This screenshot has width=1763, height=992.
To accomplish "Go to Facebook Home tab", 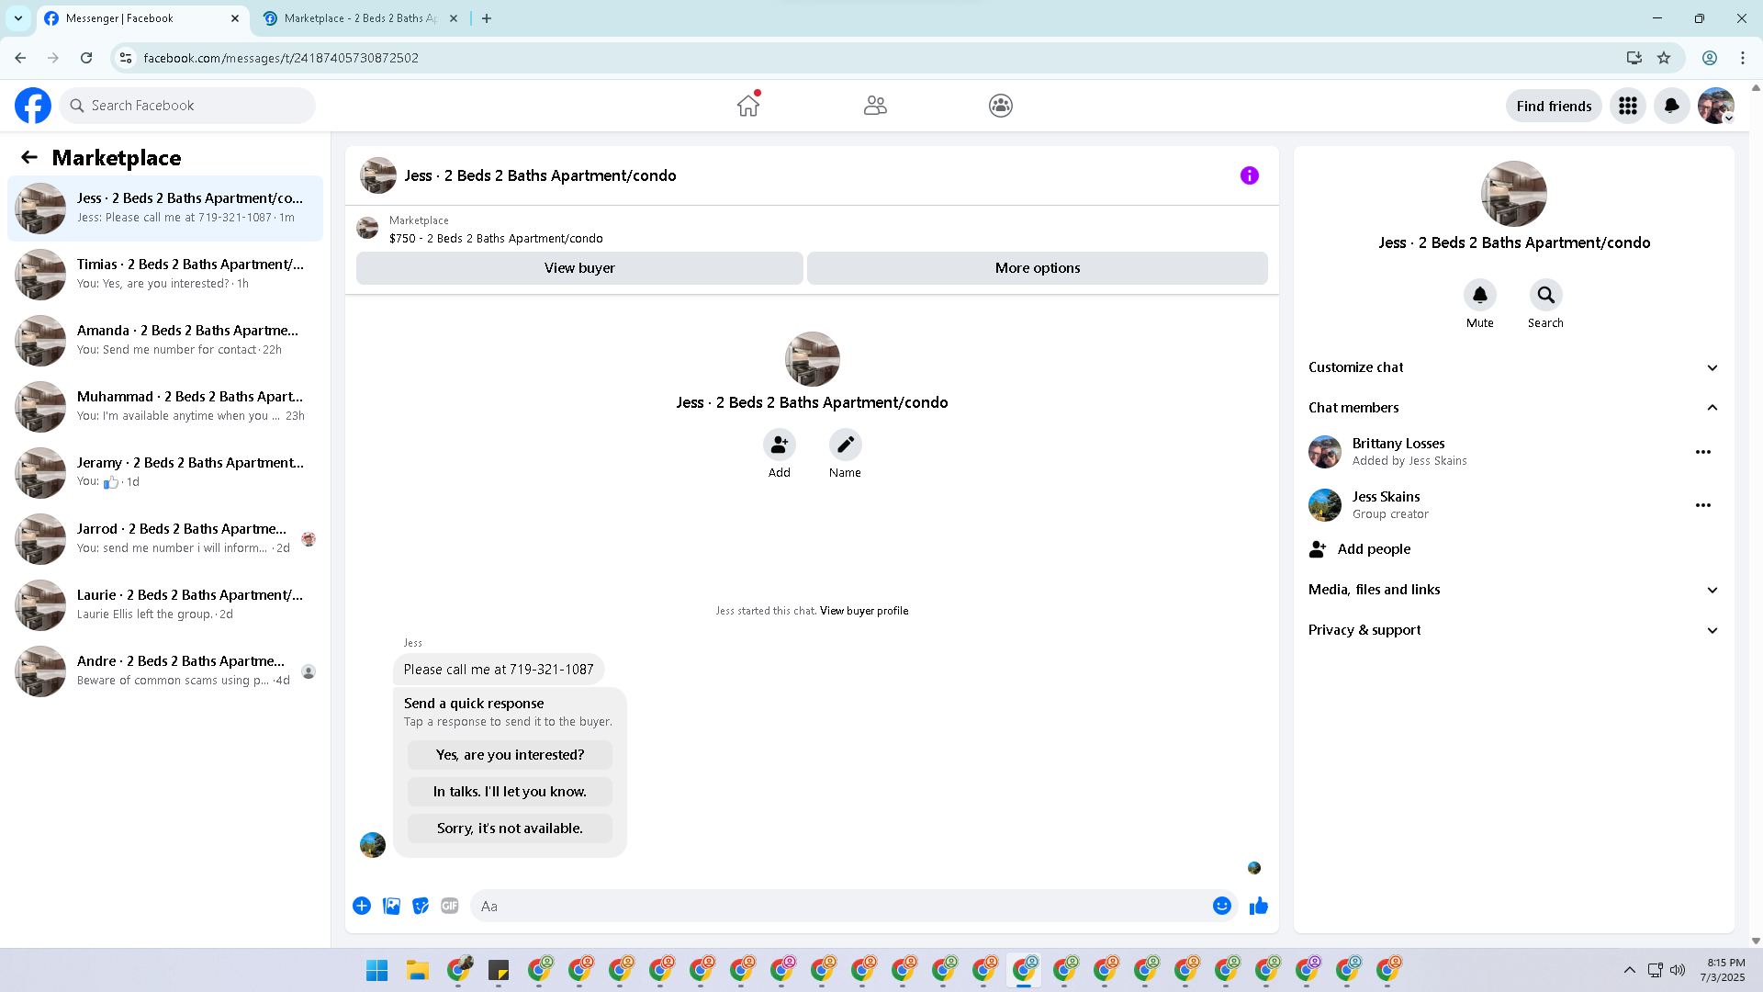I will 748,106.
